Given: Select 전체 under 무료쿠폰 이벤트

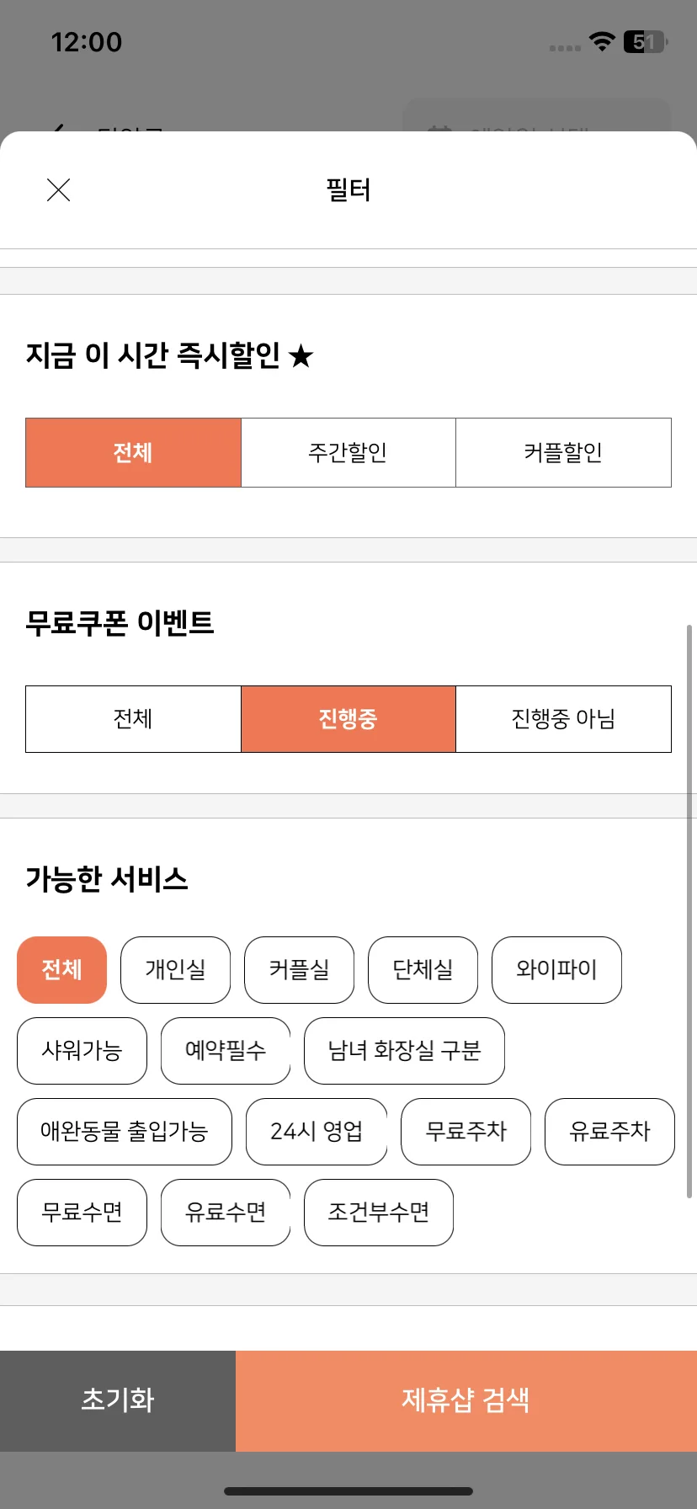Looking at the screenshot, I should (x=133, y=719).
